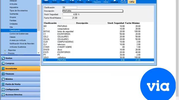Go to the Anterior record button
The width and height of the screenshot is (179, 100).
[x=89, y=2]
